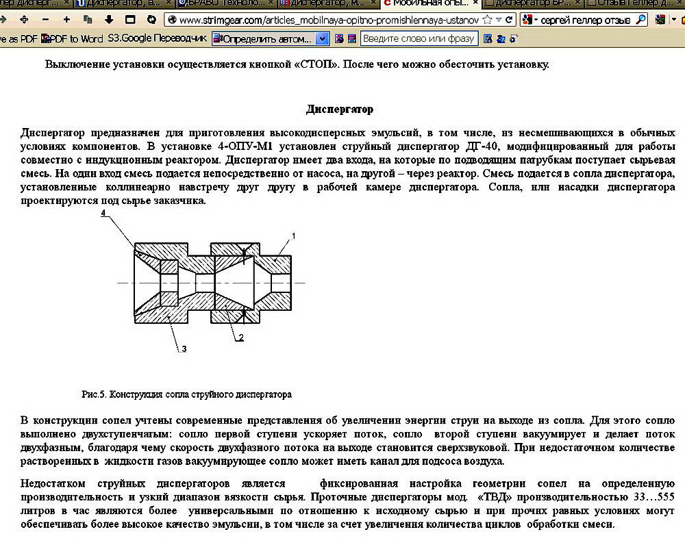Click the 'Введите слово или фразу' input field
Image resolution: width=685 pixels, height=547 pixels.
[419, 39]
